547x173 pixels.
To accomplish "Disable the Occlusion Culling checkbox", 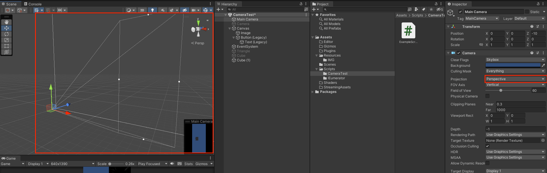I will pos(487,146).
